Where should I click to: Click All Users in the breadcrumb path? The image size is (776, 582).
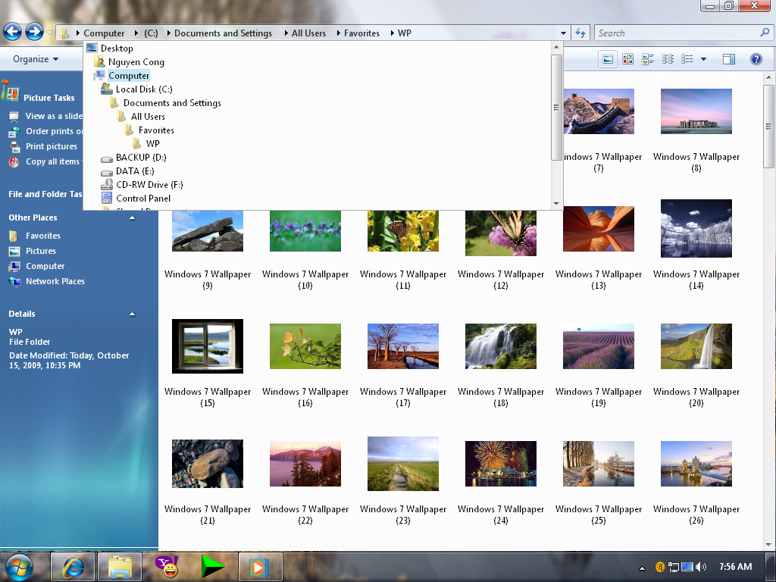[309, 33]
